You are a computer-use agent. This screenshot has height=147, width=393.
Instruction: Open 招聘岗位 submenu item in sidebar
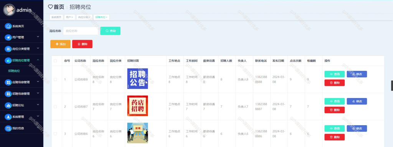[x=14, y=71]
